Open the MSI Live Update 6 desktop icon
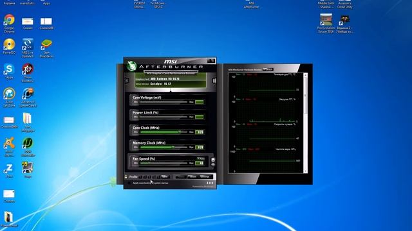This screenshot has width=412, height=231. tap(28, 48)
